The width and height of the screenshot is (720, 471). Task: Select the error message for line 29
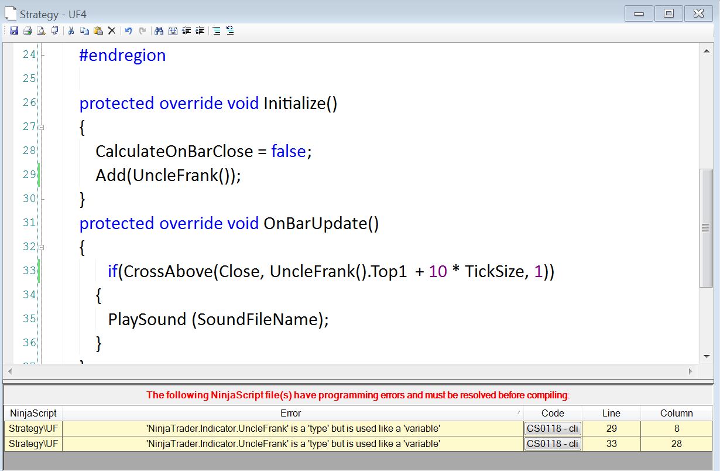point(293,429)
